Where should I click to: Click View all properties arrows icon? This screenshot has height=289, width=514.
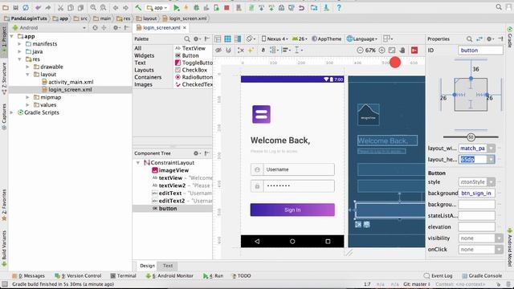coord(479,39)
